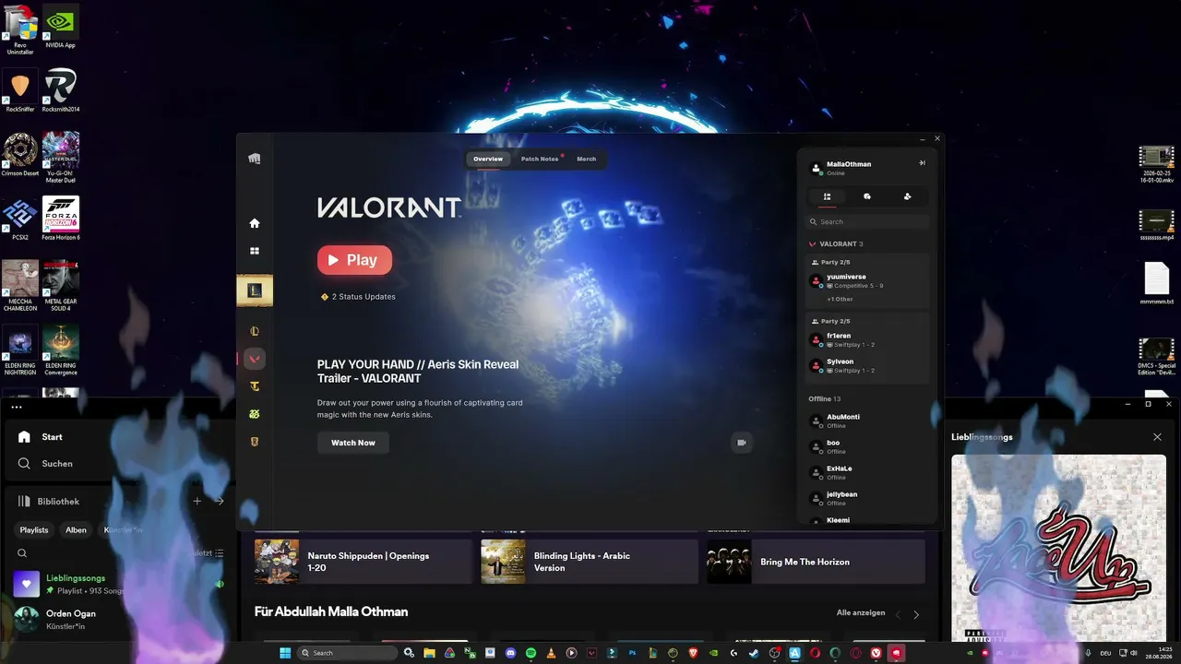The height and width of the screenshot is (664, 1181).
Task: Select mmmmm.txt file on desktop
Action: click(1157, 285)
